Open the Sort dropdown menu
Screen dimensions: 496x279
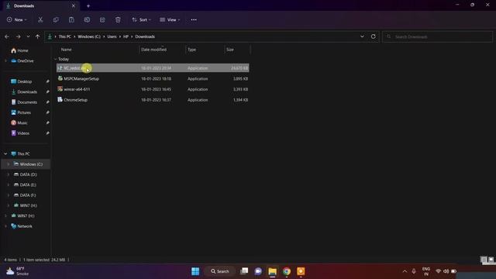tap(141, 19)
